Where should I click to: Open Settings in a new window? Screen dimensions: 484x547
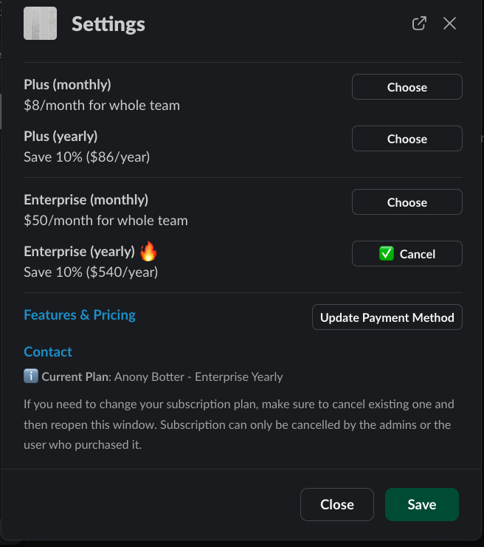tap(419, 24)
